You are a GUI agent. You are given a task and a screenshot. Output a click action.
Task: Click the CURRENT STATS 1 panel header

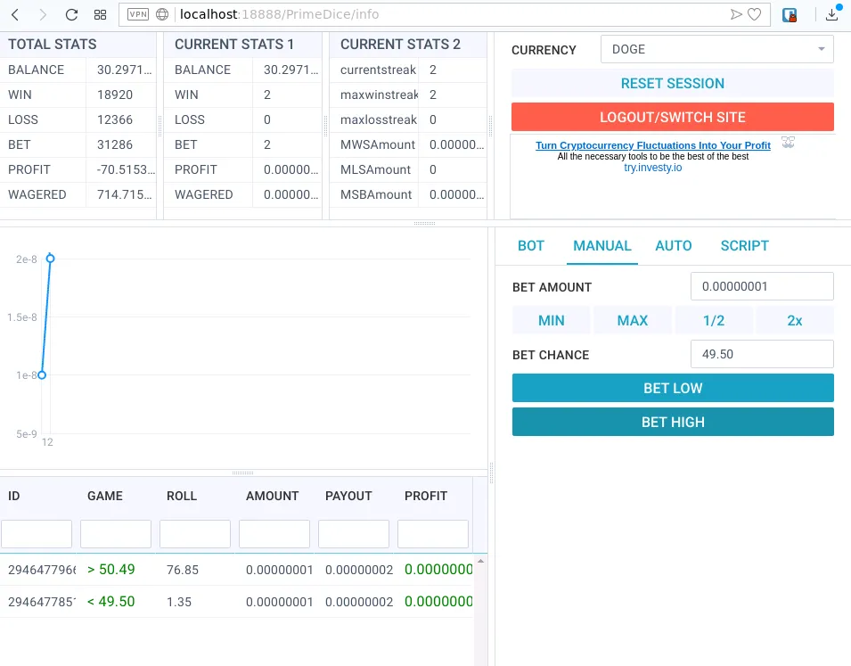tap(242, 44)
